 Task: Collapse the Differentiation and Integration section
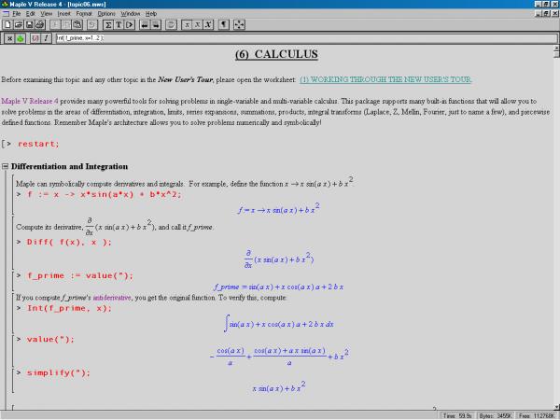6,166
